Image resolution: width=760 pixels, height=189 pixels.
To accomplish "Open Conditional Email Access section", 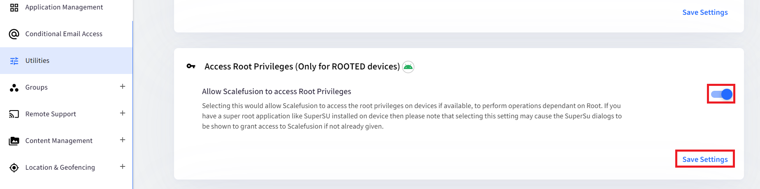I will tap(66, 34).
